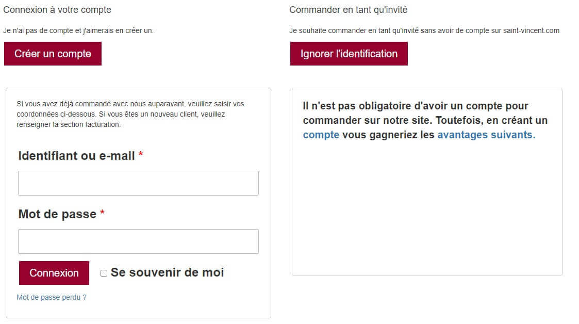
Task: Follow the blue "compte" link
Action: [x=321, y=135]
